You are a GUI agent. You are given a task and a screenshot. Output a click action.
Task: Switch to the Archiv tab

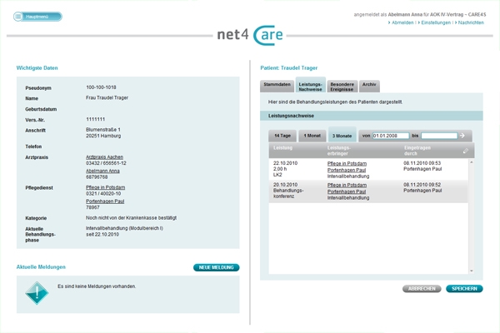tap(369, 86)
